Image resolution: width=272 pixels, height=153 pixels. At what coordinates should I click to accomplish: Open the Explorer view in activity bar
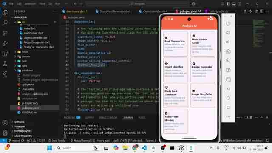5,12
